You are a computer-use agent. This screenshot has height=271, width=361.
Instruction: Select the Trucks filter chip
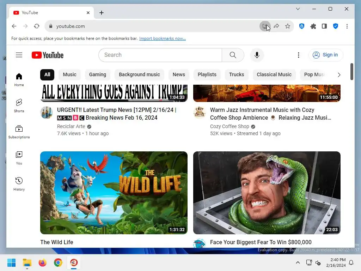(237, 75)
